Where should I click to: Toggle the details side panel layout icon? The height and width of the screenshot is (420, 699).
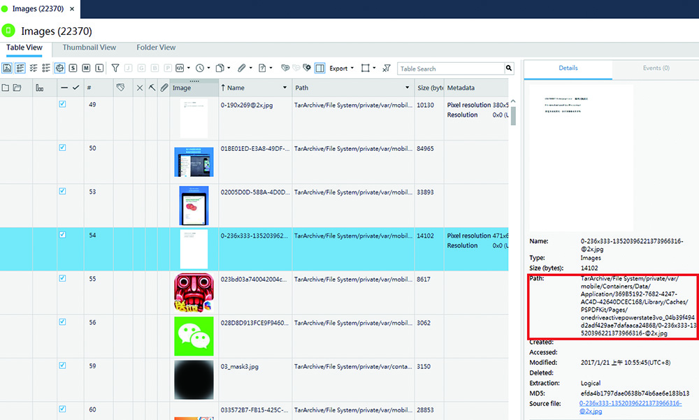pos(319,68)
